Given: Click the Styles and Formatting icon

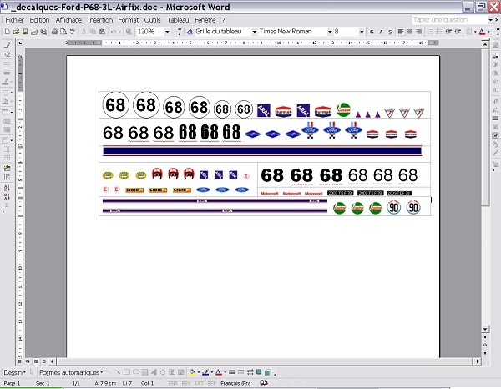Looking at the screenshot, I should click(x=190, y=32).
